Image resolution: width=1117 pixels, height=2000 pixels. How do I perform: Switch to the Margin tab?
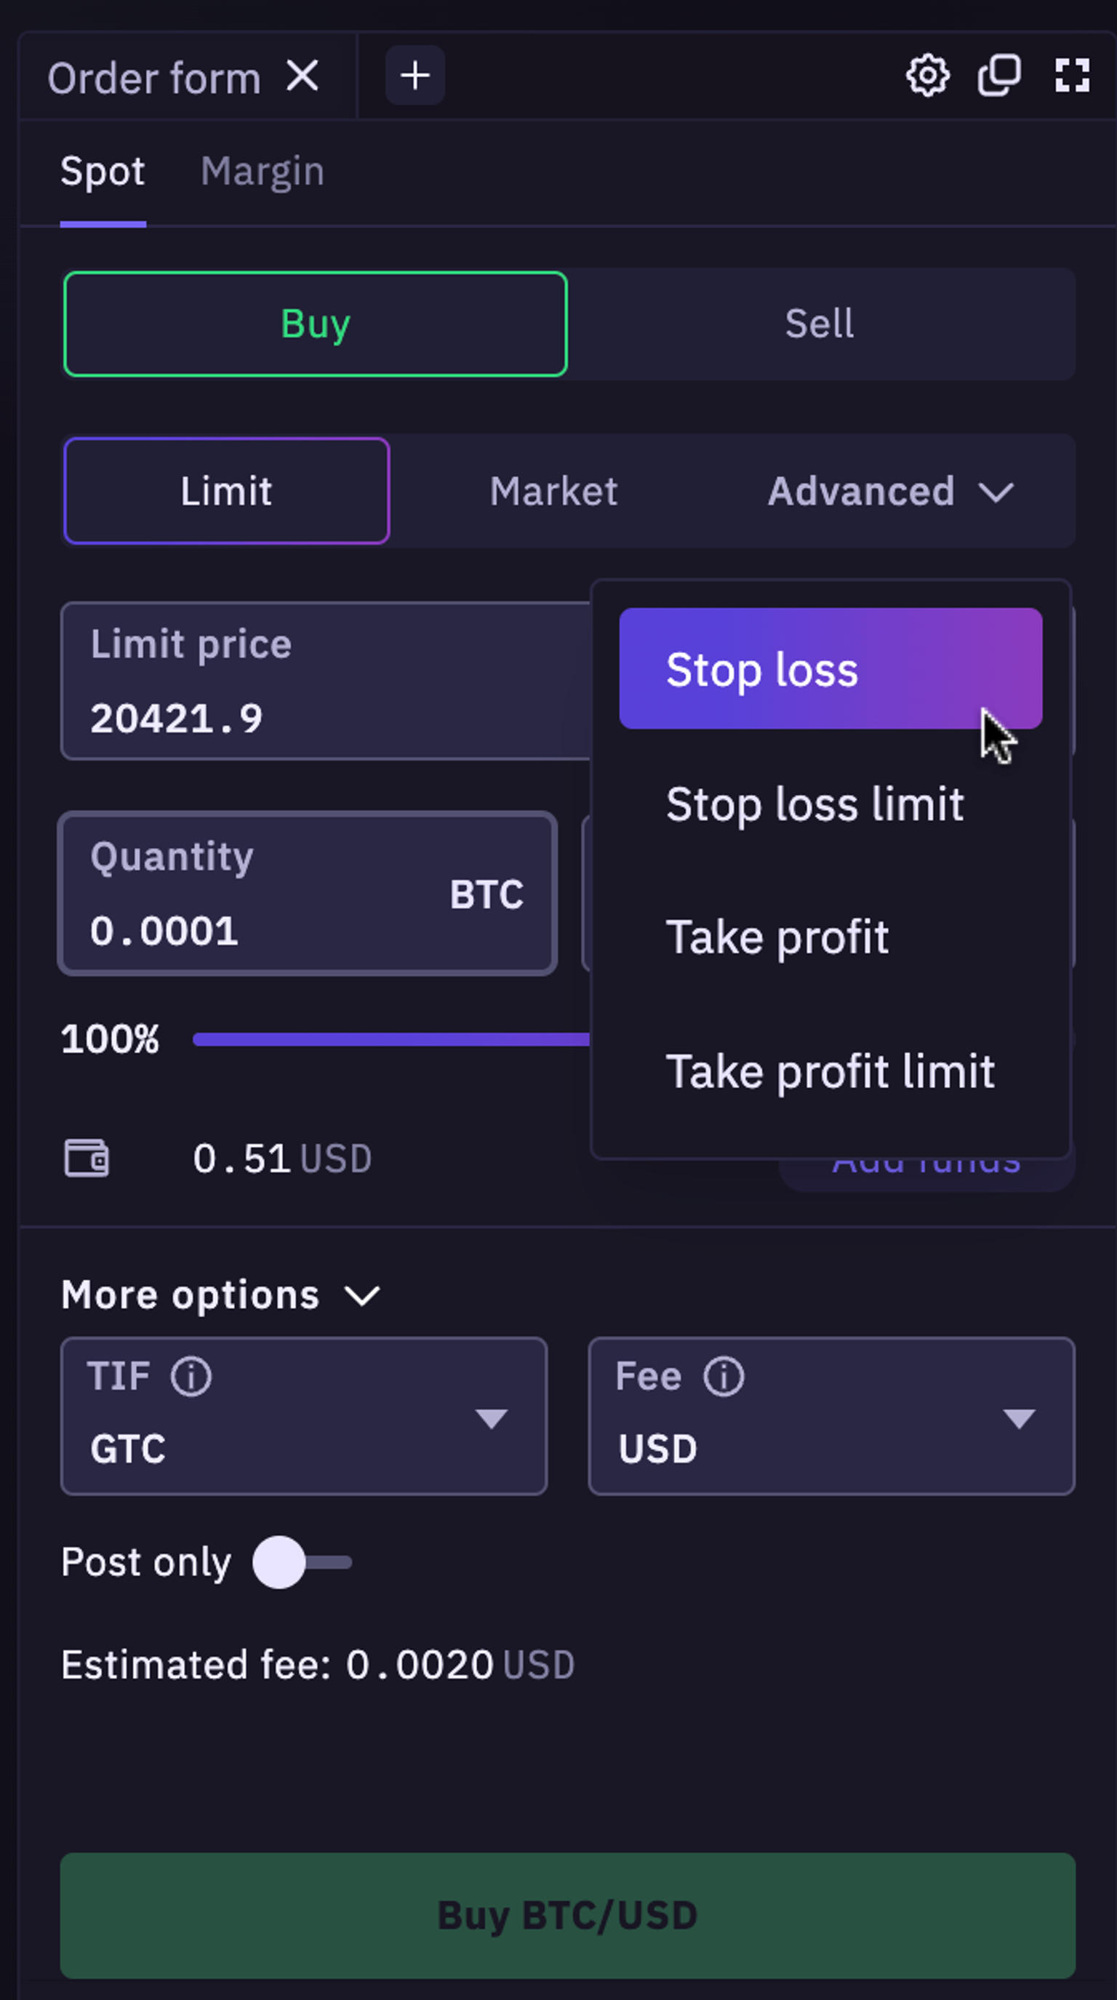tap(263, 172)
